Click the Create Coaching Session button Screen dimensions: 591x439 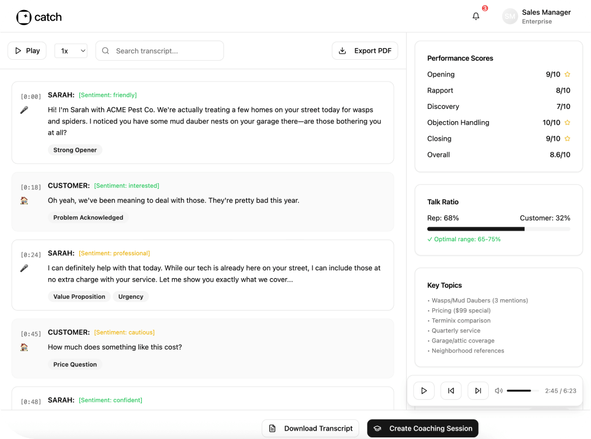423,428
